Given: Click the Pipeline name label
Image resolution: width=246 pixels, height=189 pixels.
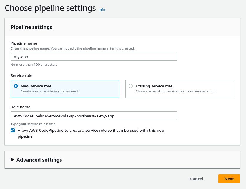Looking at the screenshot, I should tap(24, 43).
